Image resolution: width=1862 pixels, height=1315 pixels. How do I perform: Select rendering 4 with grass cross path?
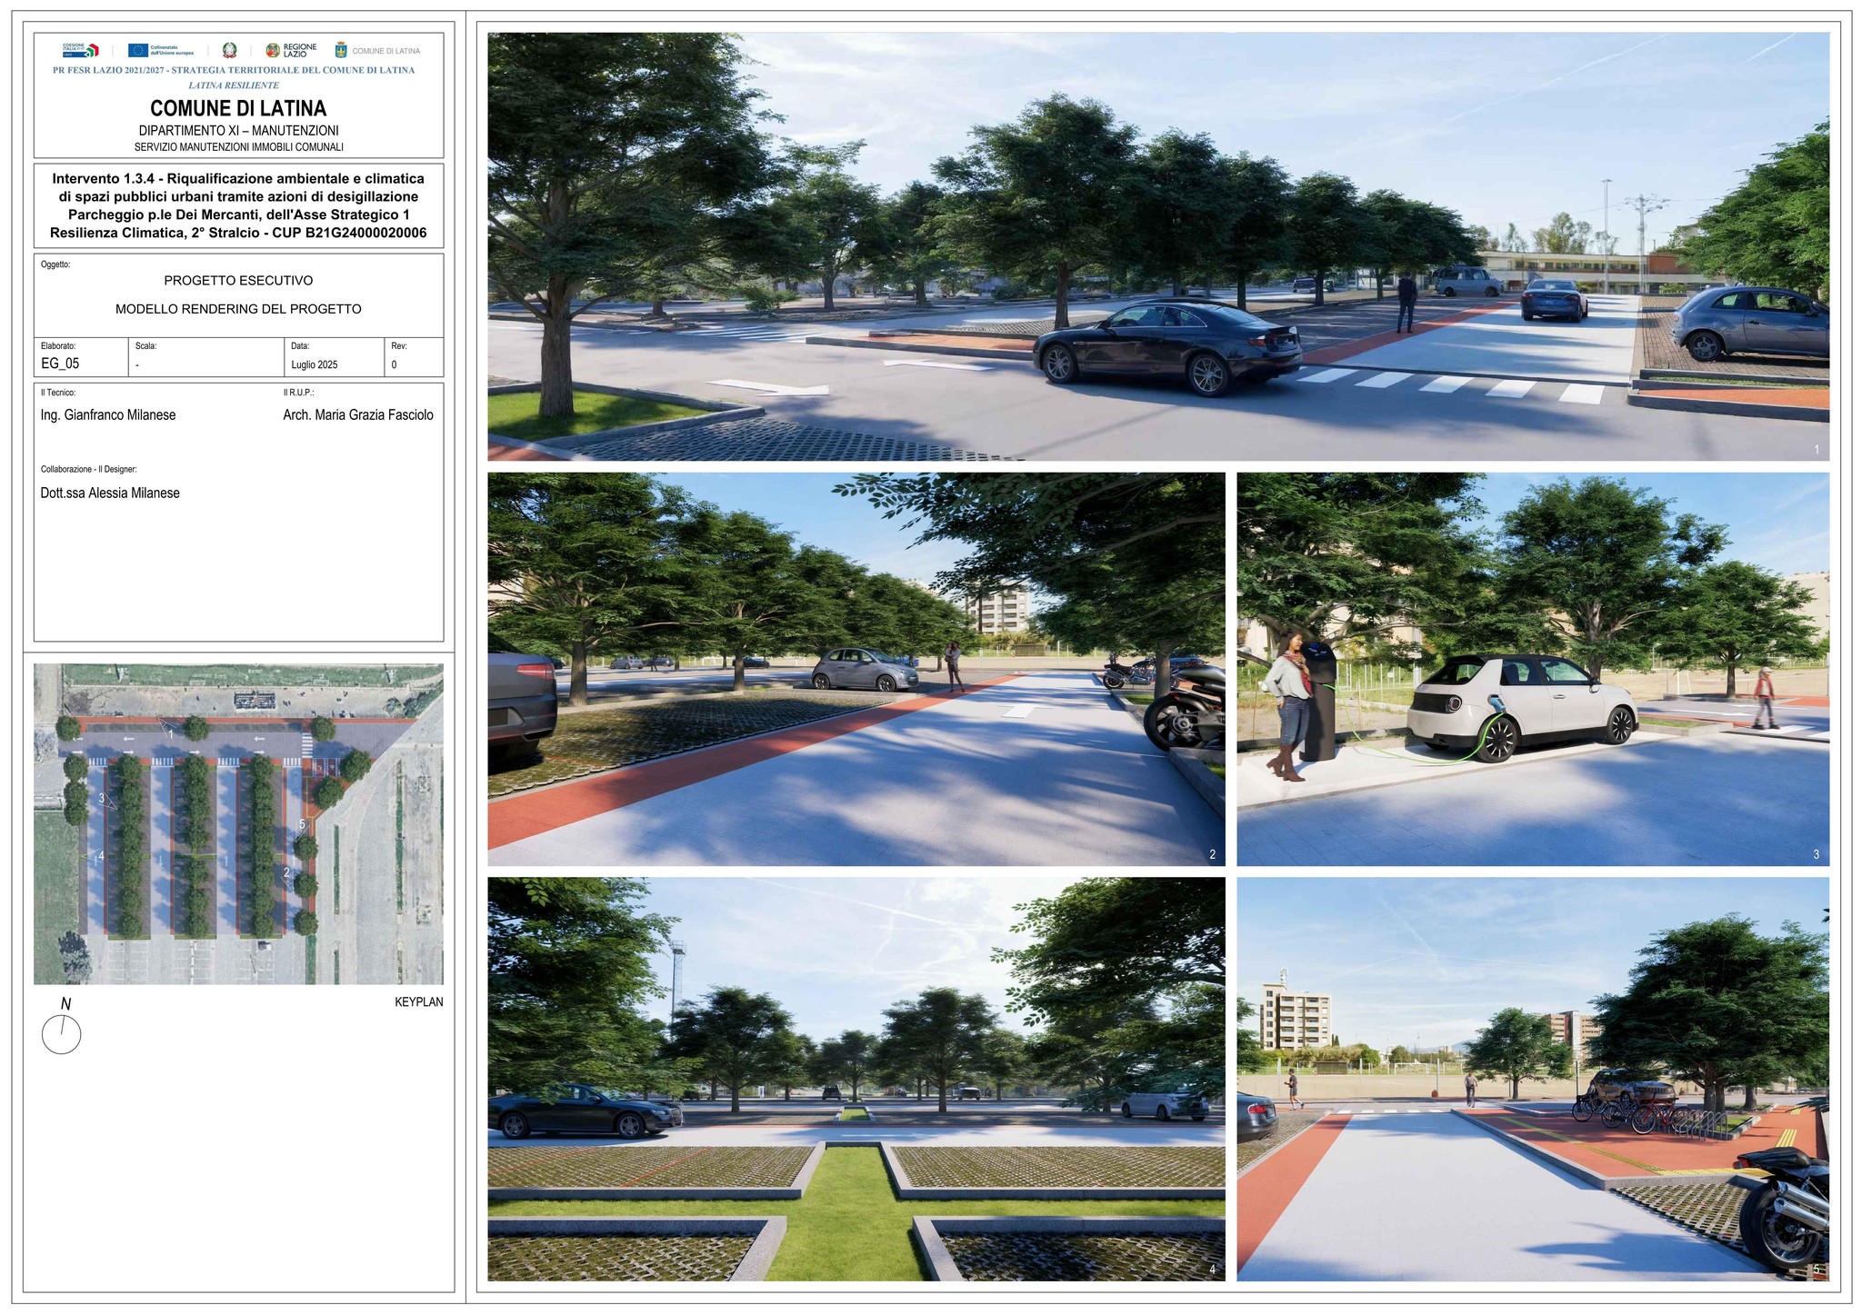pos(856,1079)
